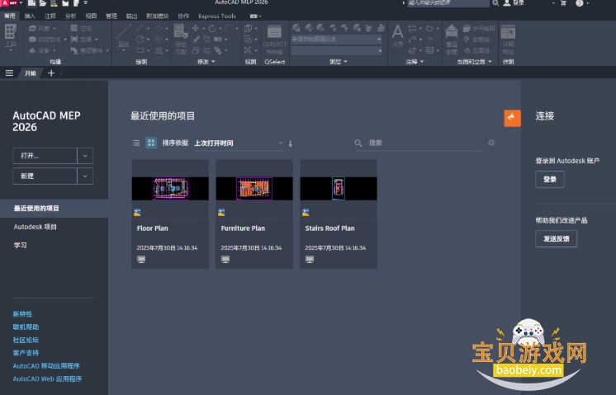Viewport: 616px width, 395px height.
Task: Open the AutoCAD MEP application menu logo
Action: [x=8, y=2]
